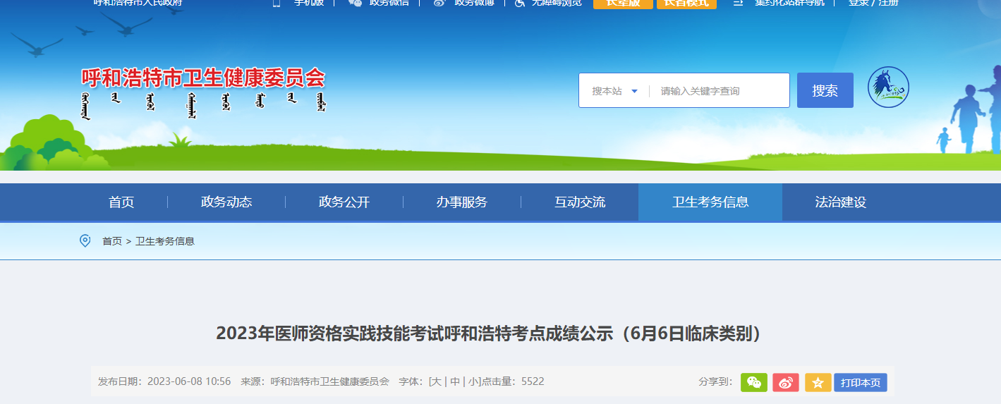1001x404 pixels.
Task: Click the 呼和浩特市人民政府 top link
Action: tap(138, 3)
